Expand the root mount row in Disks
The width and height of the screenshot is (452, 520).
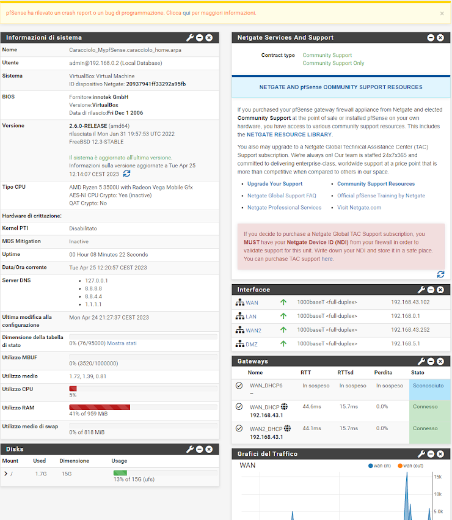[5, 474]
